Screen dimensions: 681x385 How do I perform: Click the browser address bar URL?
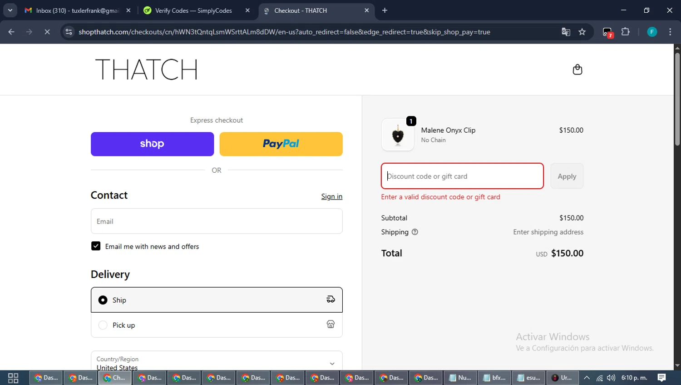pos(284,32)
